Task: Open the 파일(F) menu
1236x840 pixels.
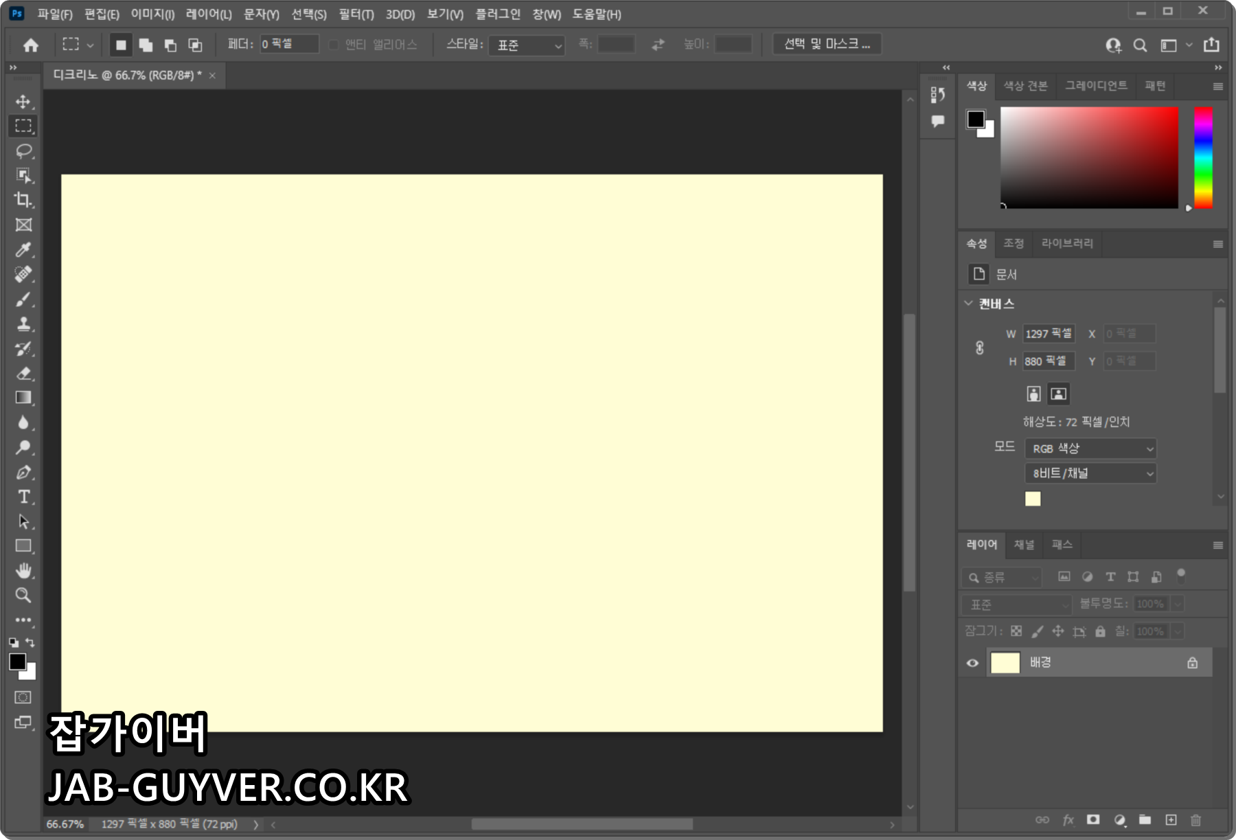Action: (55, 14)
